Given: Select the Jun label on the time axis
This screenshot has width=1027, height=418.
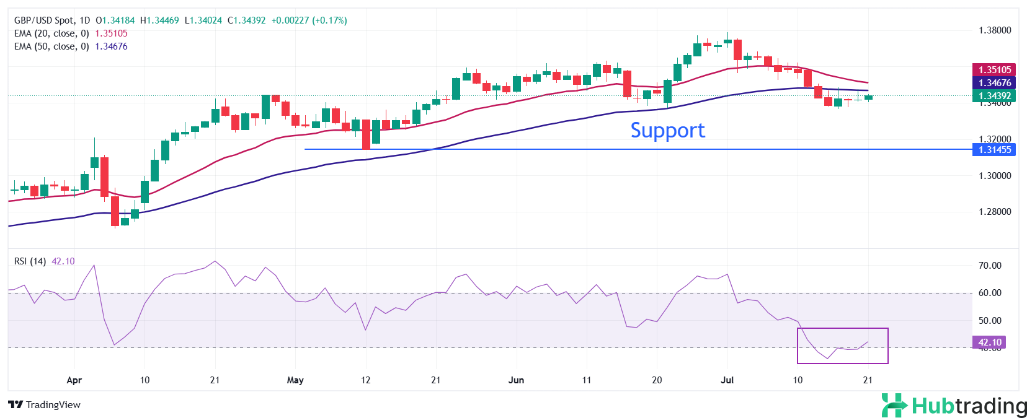Looking at the screenshot, I should click(516, 380).
